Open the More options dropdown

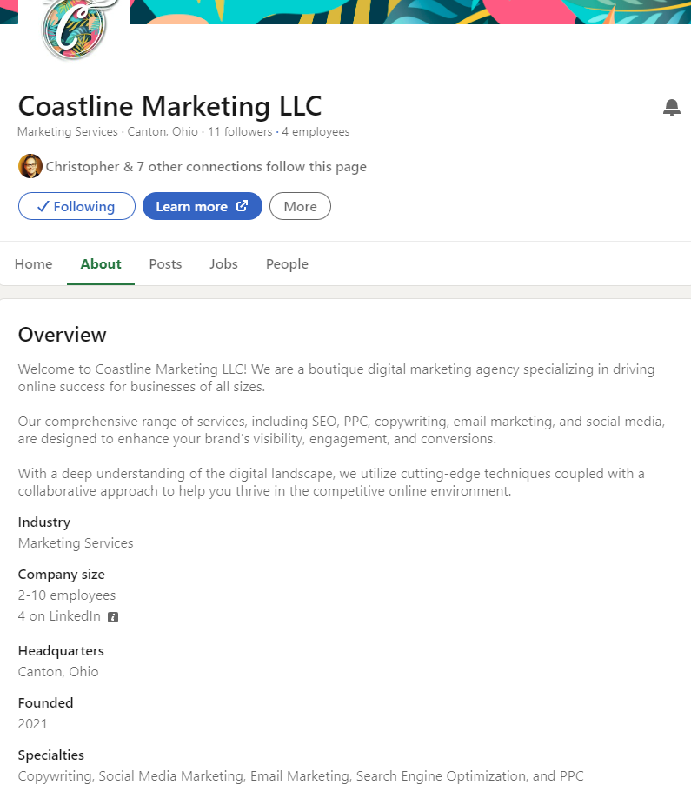[300, 206]
